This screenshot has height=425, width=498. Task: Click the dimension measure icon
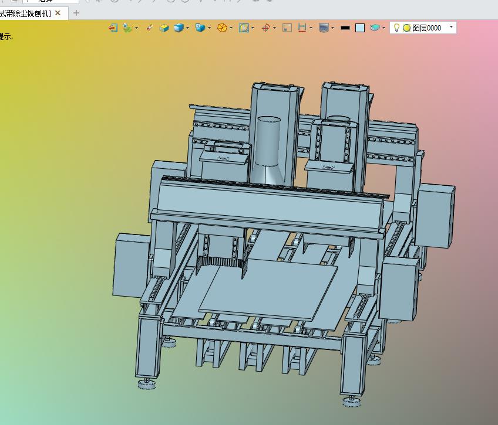(x=302, y=28)
